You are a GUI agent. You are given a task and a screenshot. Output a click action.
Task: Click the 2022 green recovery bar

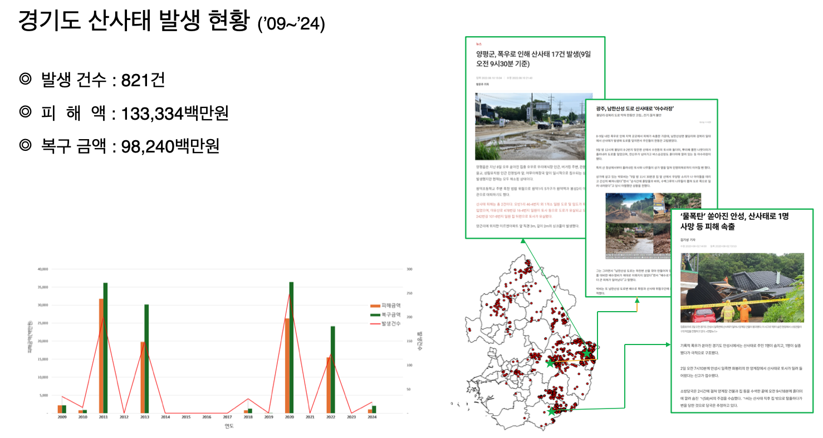333,370
